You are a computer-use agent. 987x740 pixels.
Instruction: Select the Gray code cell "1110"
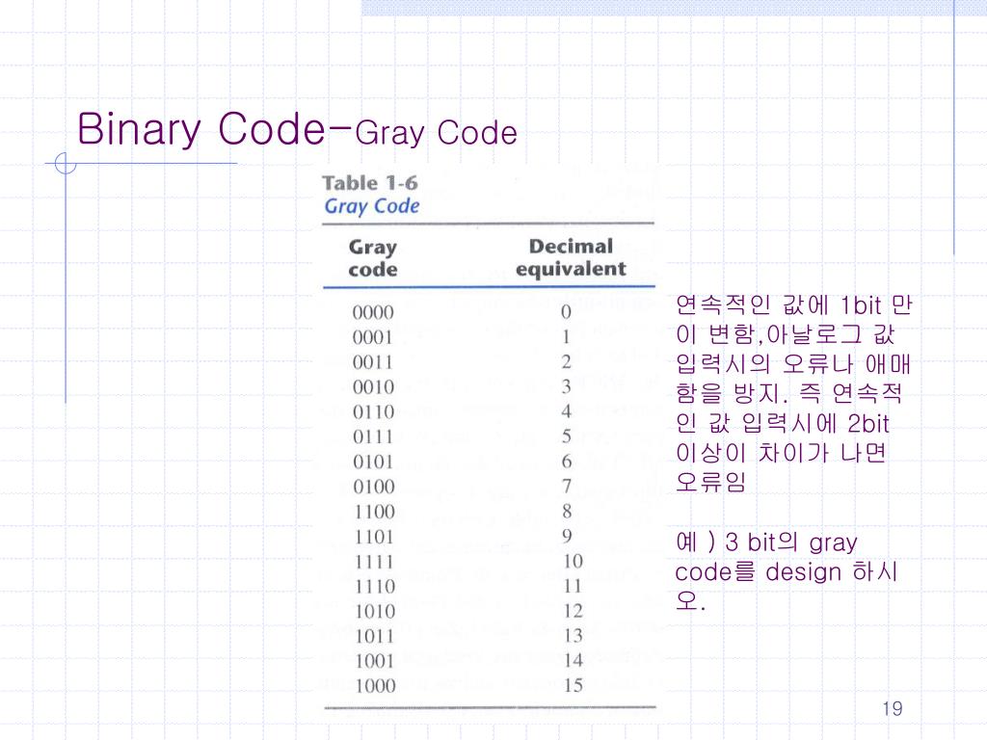pyautogui.click(x=375, y=587)
